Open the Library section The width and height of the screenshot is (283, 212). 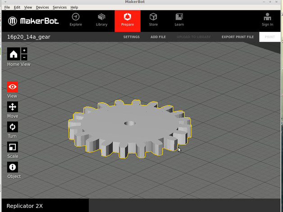(101, 20)
